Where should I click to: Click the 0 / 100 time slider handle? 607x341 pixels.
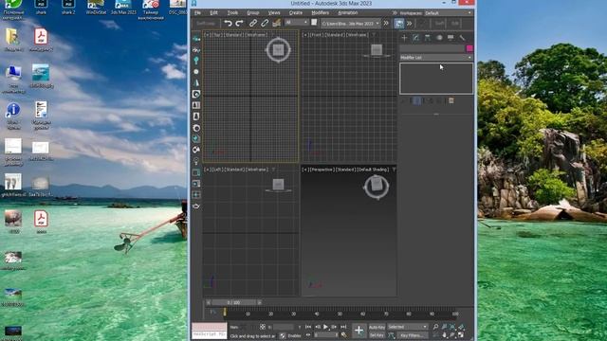[233, 302]
